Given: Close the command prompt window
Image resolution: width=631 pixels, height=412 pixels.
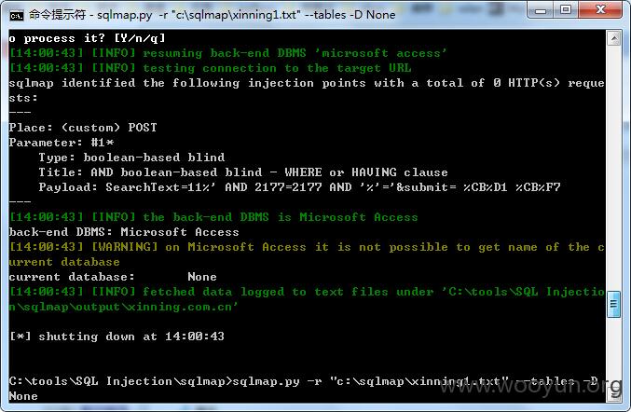Looking at the screenshot, I should coord(600,9).
